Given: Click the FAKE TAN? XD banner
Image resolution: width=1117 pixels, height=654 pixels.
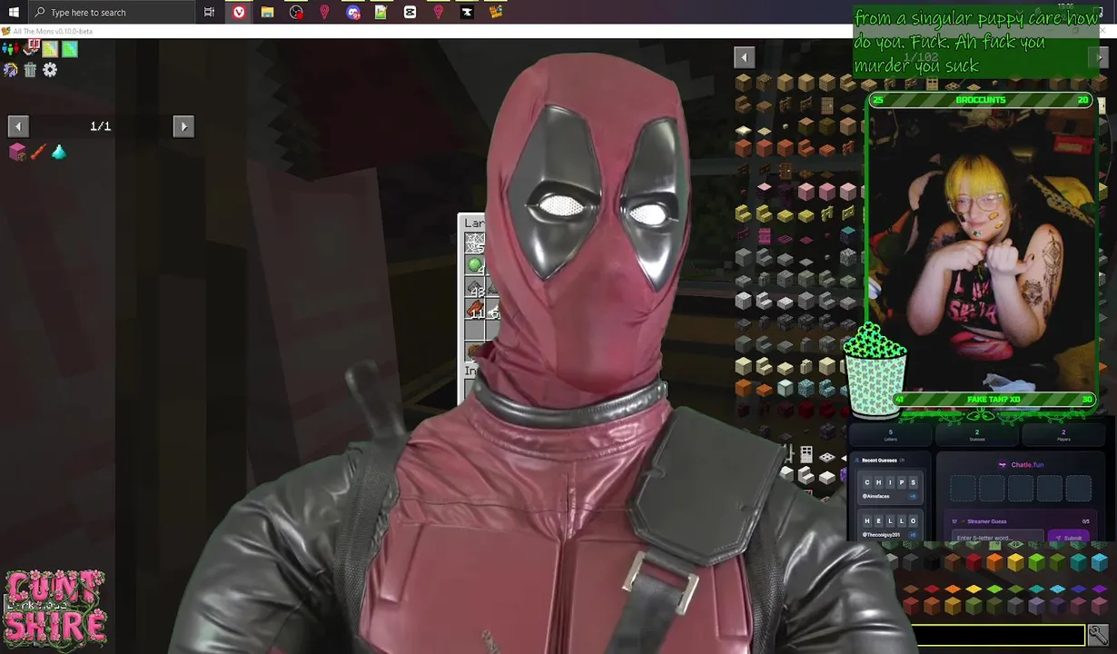Looking at the screenshot, I should 994,399.
